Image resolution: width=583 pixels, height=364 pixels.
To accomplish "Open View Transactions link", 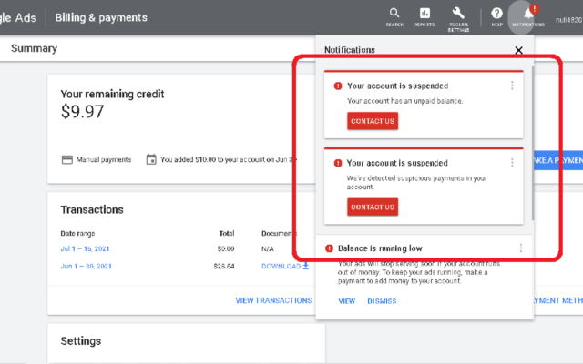I will point(273,300).
